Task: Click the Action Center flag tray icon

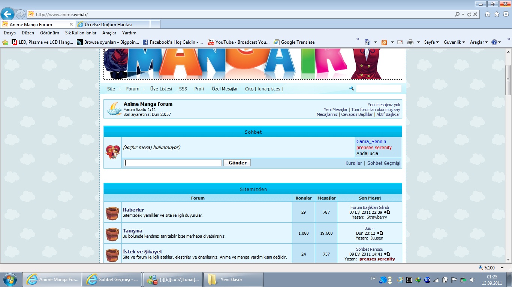Action: click(454, 280)
